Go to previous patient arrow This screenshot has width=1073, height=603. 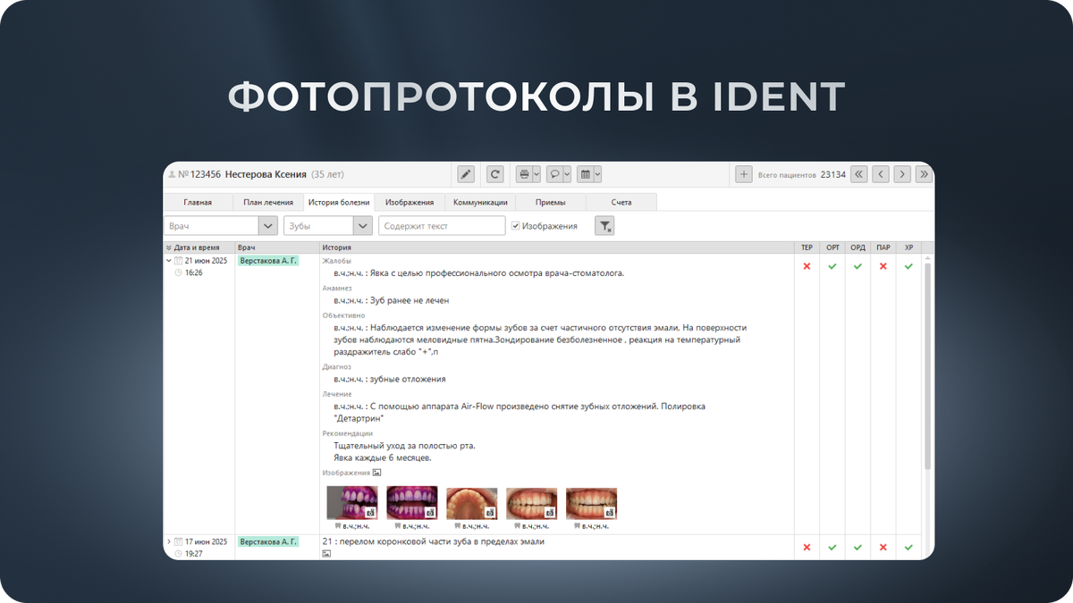pyautogui.click(x=881, y=174)
